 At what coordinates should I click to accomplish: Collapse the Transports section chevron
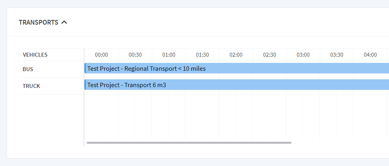64,22
